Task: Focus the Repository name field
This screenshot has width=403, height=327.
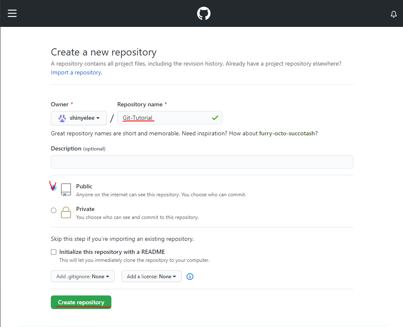Action: (x=170, y=118)
